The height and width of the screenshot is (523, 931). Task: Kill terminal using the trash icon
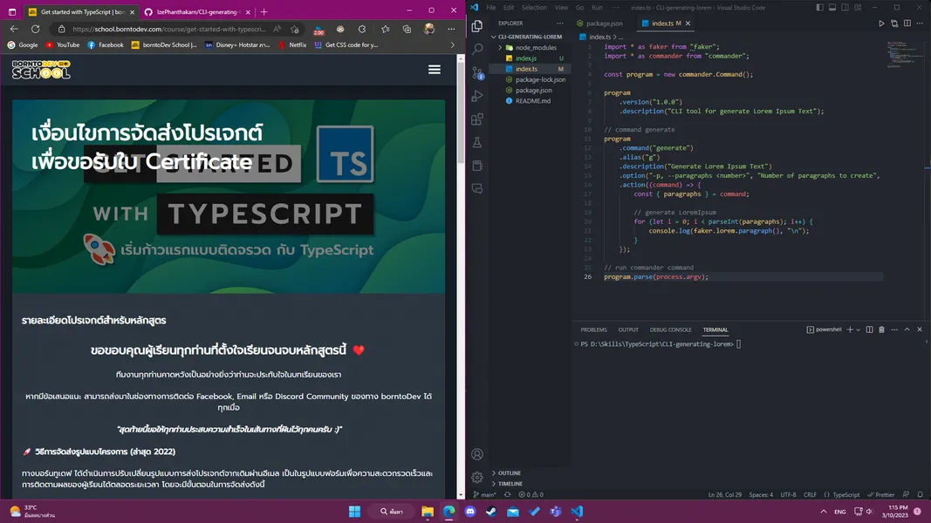pyautogui.click(x=881, y=329)
